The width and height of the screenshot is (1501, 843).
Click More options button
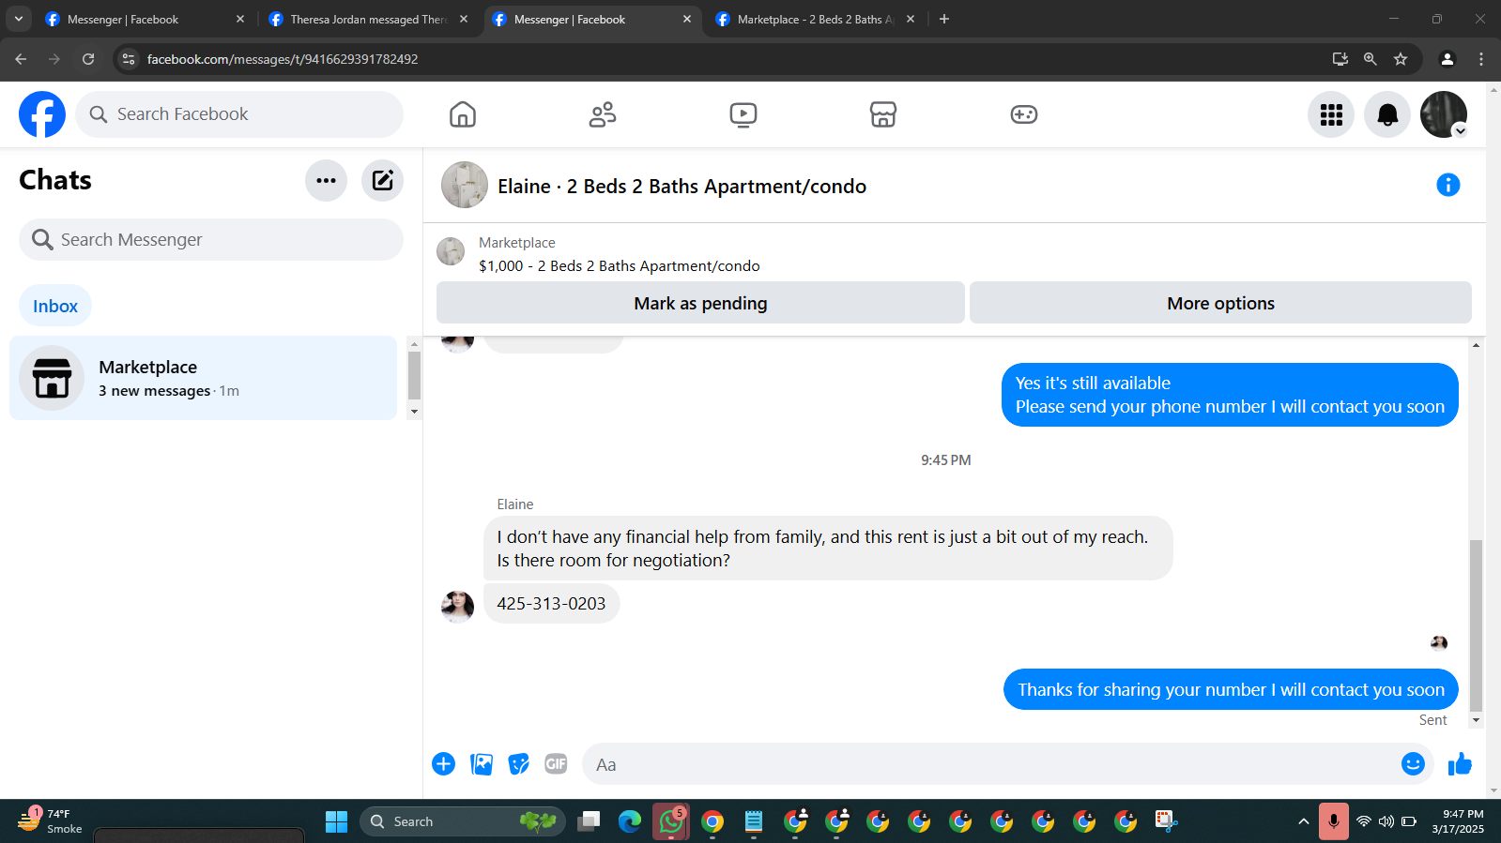click(1220, 303)
